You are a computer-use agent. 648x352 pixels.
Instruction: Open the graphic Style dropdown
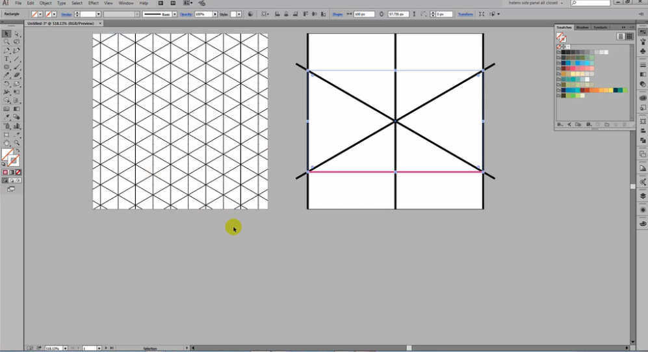(x=239, y=14)
